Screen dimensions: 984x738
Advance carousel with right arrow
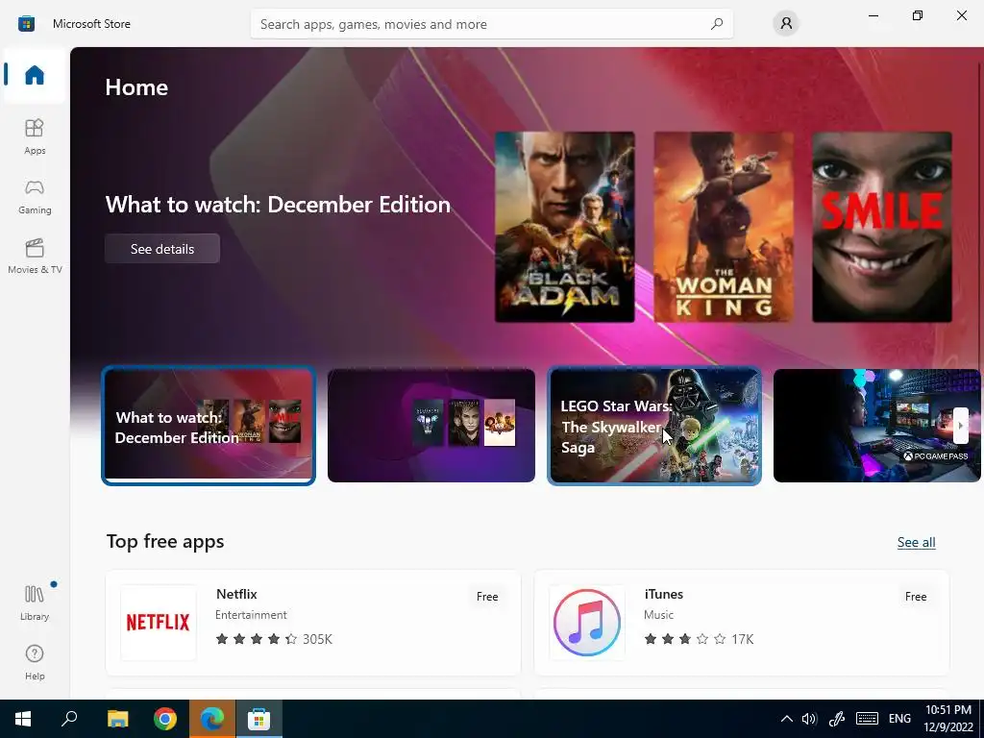960,426
